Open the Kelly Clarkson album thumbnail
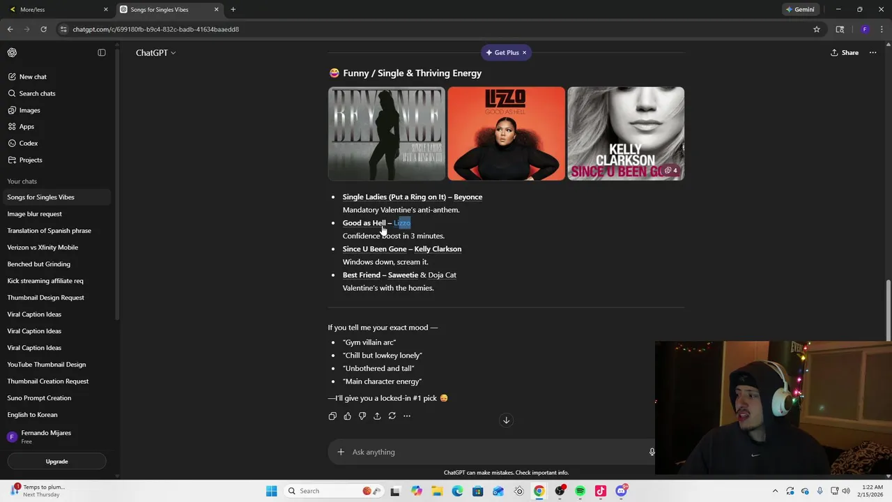 coord(626,134)
